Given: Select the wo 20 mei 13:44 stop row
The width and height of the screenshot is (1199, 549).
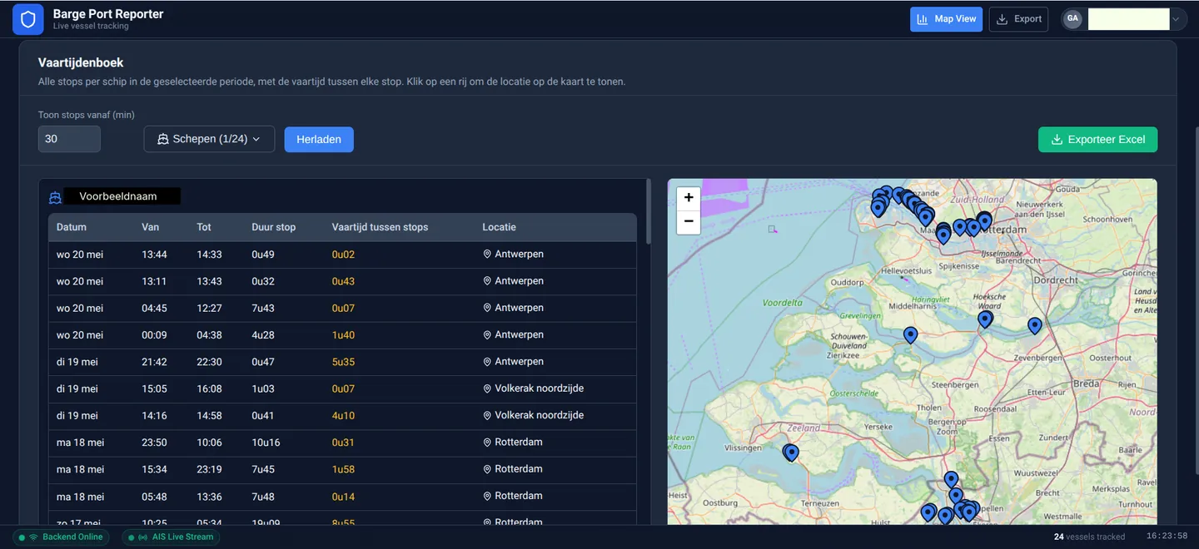Looking at the screenshot, I should tap(342, 255).
